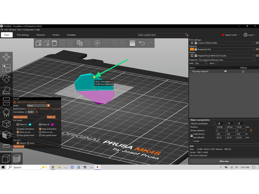
Task: Select the Measure ruler tool
Action: 6,146
